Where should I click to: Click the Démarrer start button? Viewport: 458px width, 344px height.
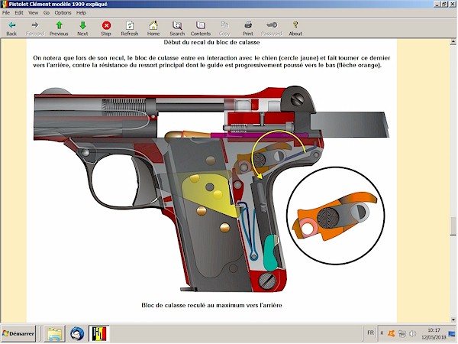tap(18, 333)
